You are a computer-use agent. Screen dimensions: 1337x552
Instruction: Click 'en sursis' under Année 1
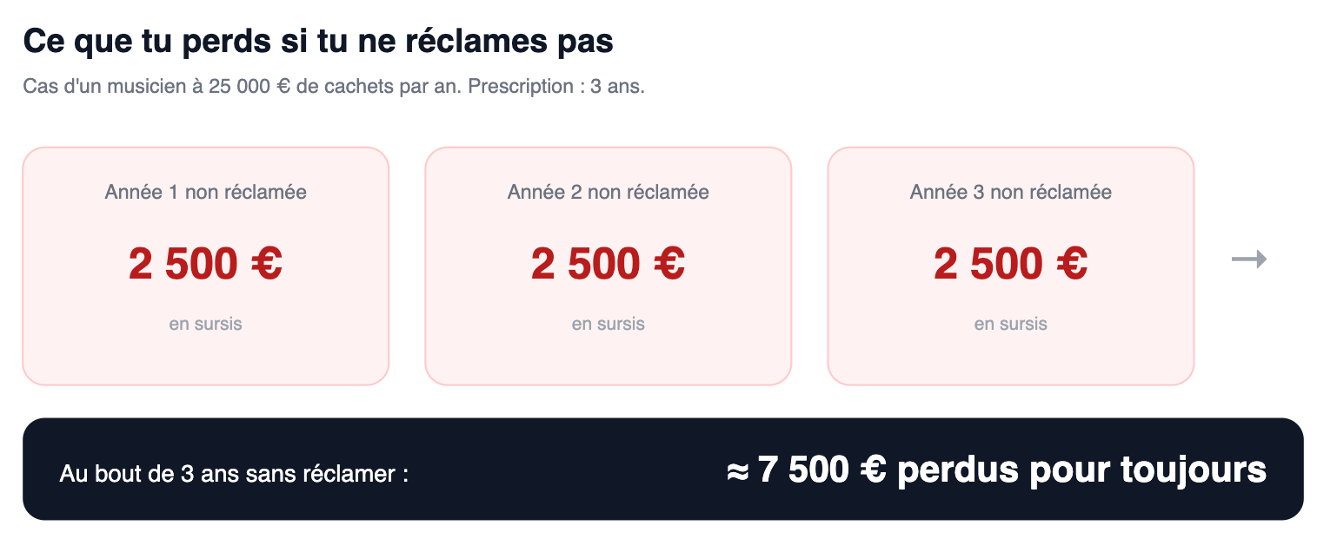tap(205, 324)
